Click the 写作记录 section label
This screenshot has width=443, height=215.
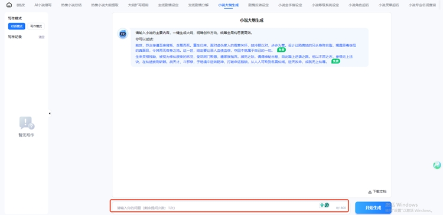[x=15, y=37]
